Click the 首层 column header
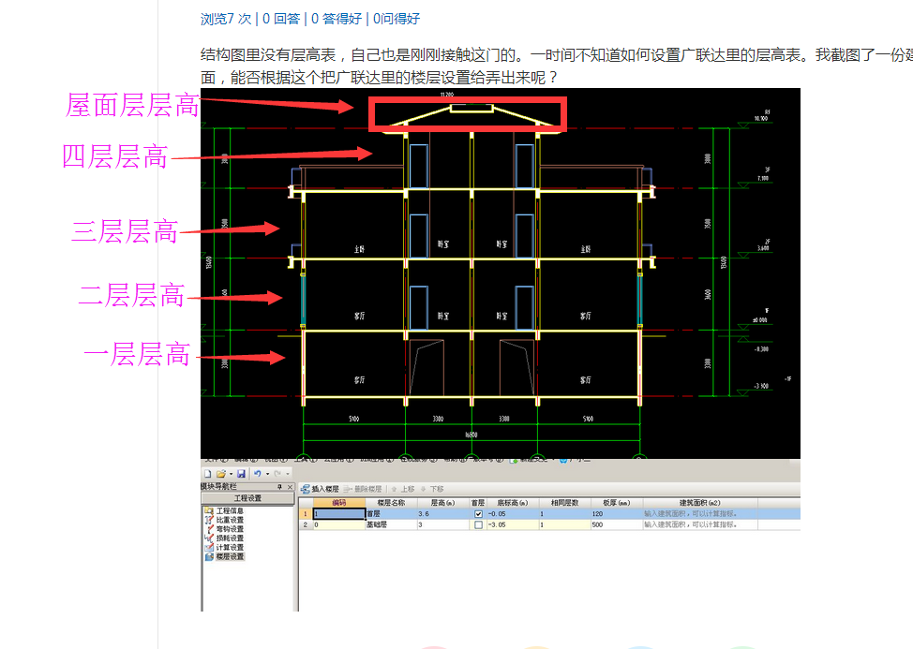Image resolution: width=913 pixels, height=649 pixels. point(477,503)
